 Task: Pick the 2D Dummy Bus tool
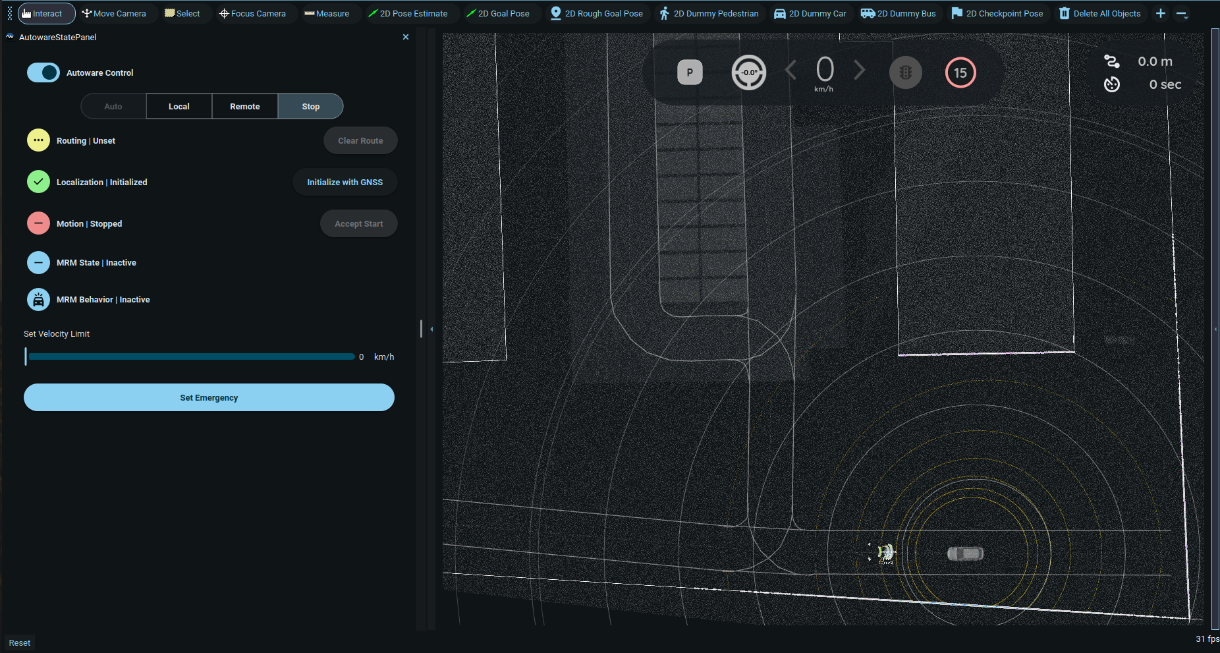[x=899, y=13]
